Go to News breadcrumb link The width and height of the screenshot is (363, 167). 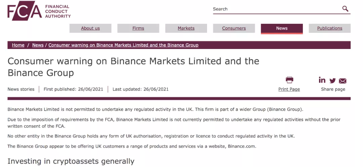point(38,45)
